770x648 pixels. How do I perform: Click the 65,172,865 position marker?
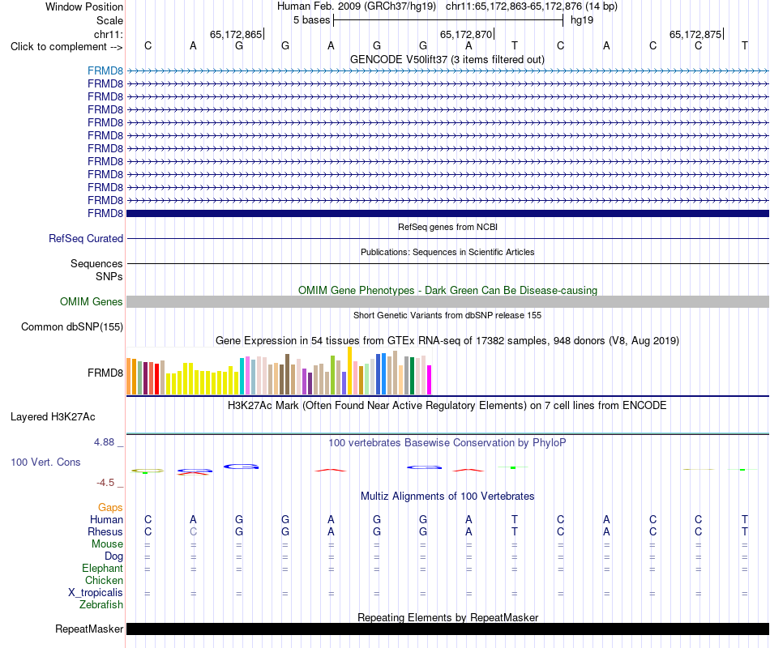coord(236,34)
